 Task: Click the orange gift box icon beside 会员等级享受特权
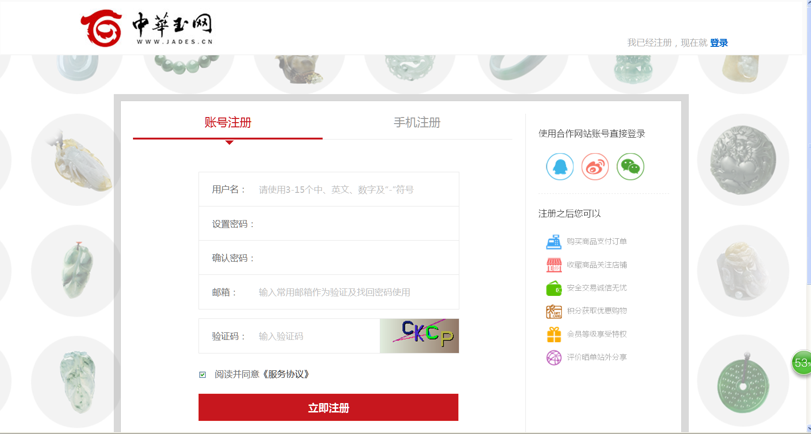point(554,334)
